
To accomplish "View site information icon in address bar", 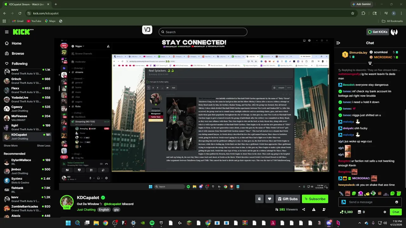I will click(29, 13).
